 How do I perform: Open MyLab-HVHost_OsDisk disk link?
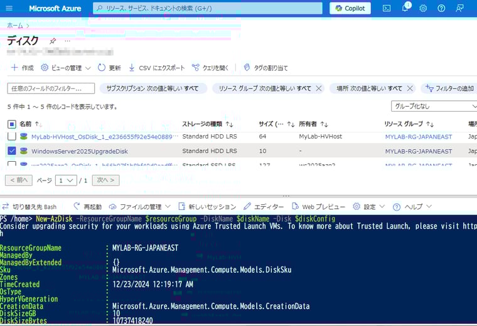(x=105, y=137)
